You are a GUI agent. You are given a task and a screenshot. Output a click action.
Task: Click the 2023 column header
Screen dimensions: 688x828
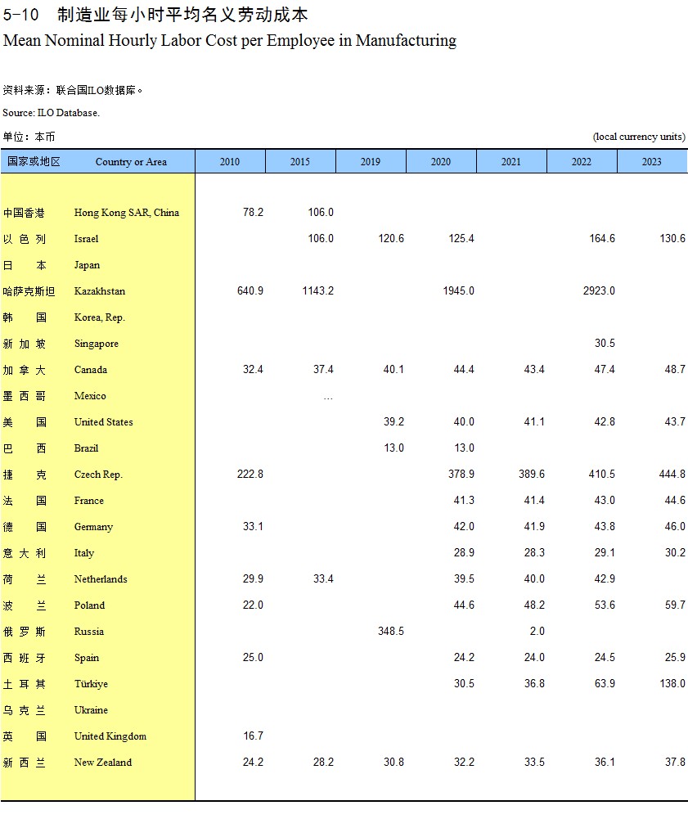652,162
